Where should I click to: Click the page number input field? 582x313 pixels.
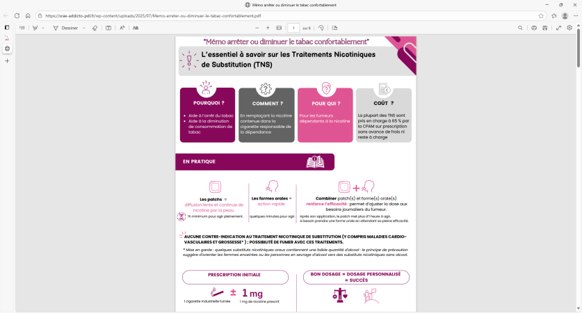(x=293, y=28)
